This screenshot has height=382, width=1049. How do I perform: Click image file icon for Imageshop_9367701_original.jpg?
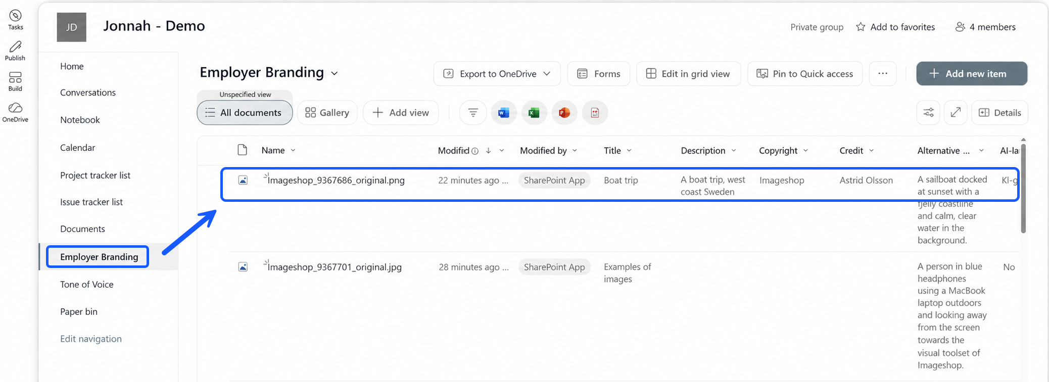pos(243,267)
